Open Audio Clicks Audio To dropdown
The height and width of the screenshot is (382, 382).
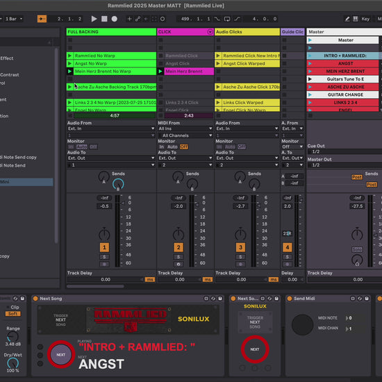[247, 158]
